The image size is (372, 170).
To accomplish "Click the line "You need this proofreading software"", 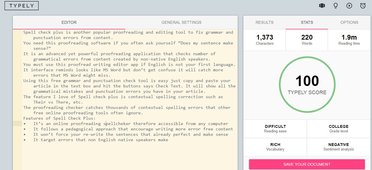I will 128,43.
